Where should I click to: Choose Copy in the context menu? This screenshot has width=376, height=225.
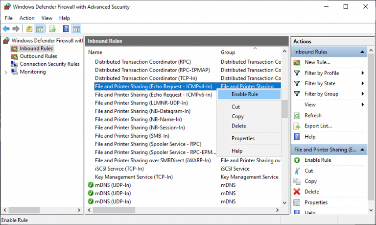point(249,117)
